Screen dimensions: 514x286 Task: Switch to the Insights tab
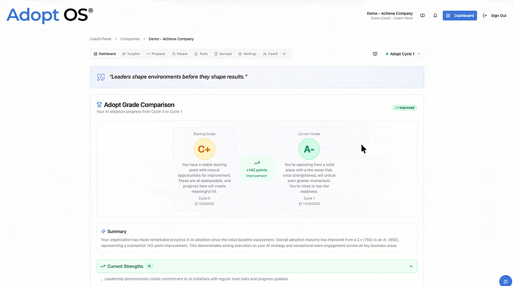coord(131,54)
